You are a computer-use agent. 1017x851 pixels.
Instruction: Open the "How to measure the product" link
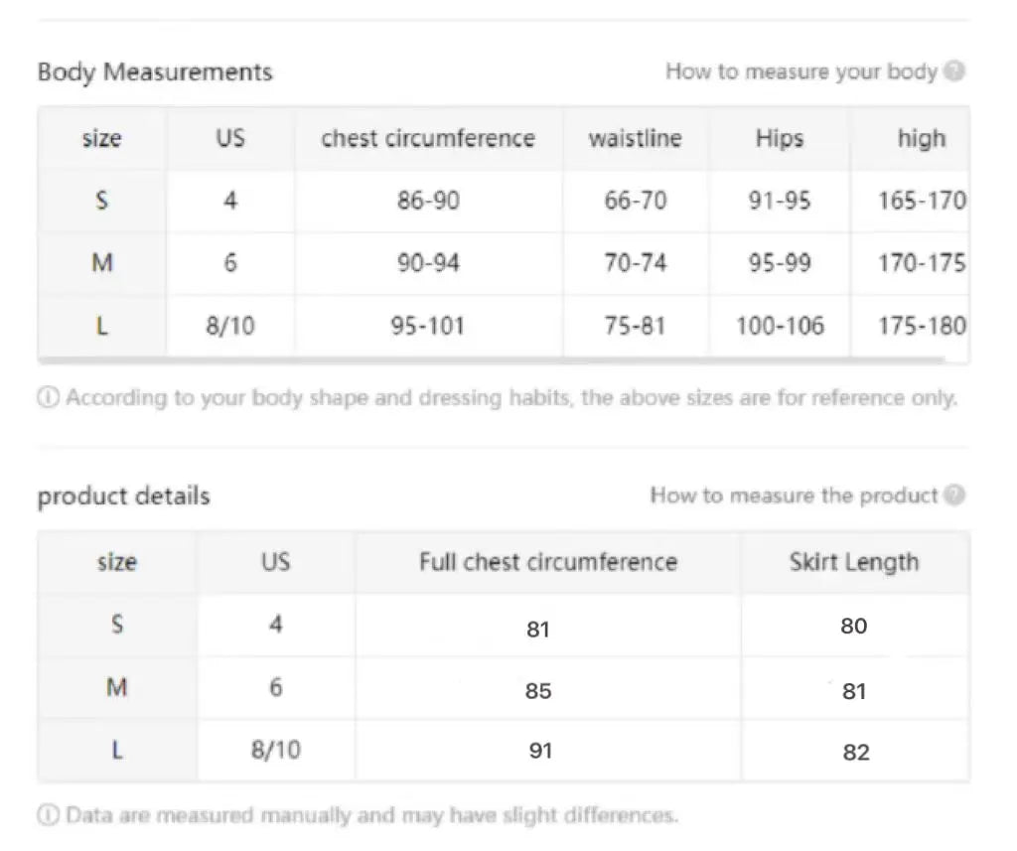click(x=794, y=496)
